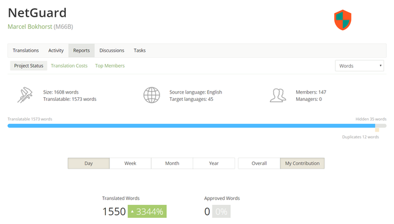Click the "Translated Words" heading
The height and width of the screenshot is (224, 394).
tap(121, 198)
